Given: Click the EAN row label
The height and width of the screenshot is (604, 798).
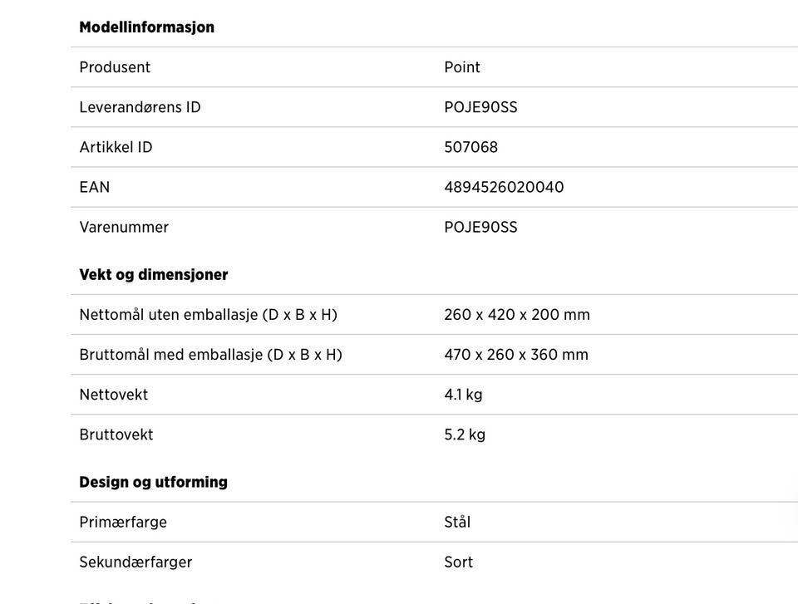Looking at the screenshot, I should click(x=95, y=187).
